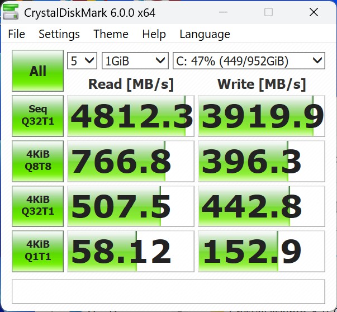Click the Seq read result 4812.3
The image size is (337, 312).
click(131, 116)
